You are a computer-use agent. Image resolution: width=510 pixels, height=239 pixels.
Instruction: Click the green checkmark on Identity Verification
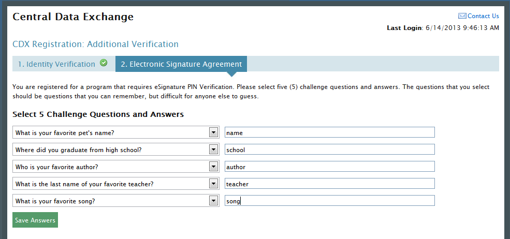[104, 63]
